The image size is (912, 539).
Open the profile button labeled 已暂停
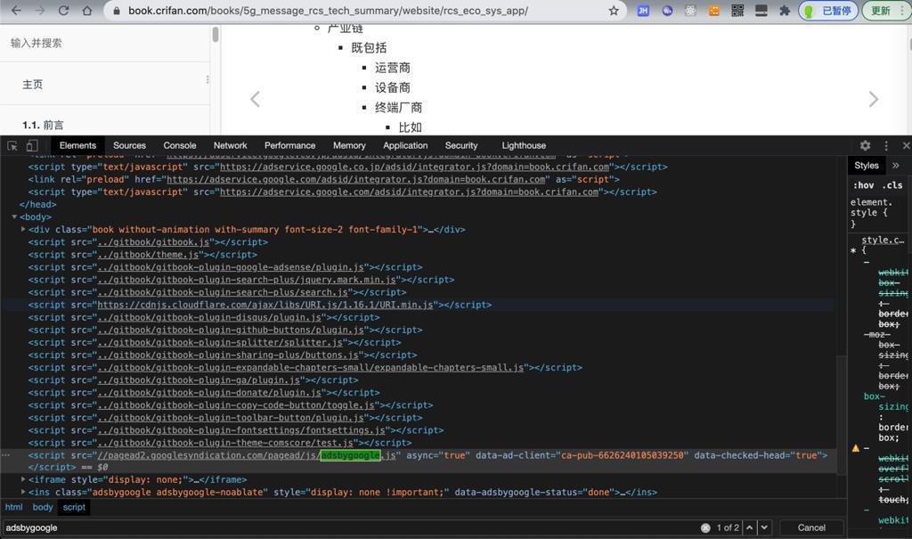tap(828, 11)
